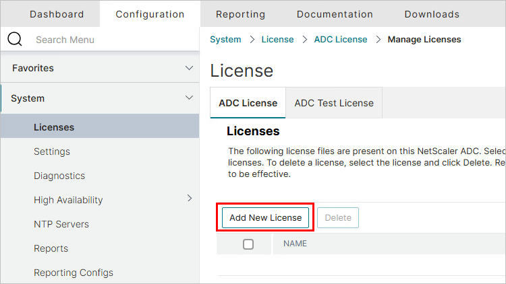
Task: Click the Search Menu input field
Action: [x=108, y=40]
